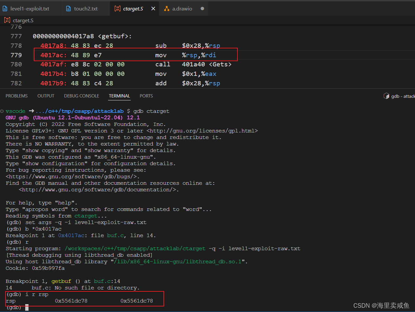Click the ctarget.S binary file icon in tab
The width and height of the screenshot is (415, 312).
117,9
